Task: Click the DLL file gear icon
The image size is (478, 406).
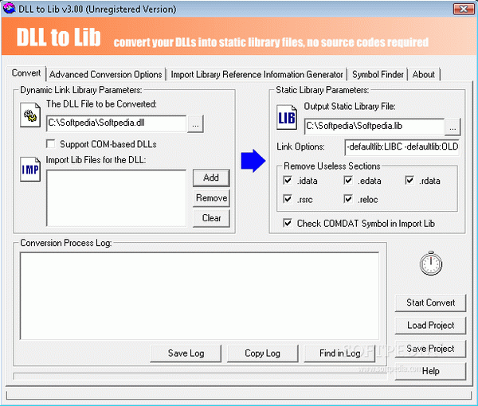Action: (30, 115)
